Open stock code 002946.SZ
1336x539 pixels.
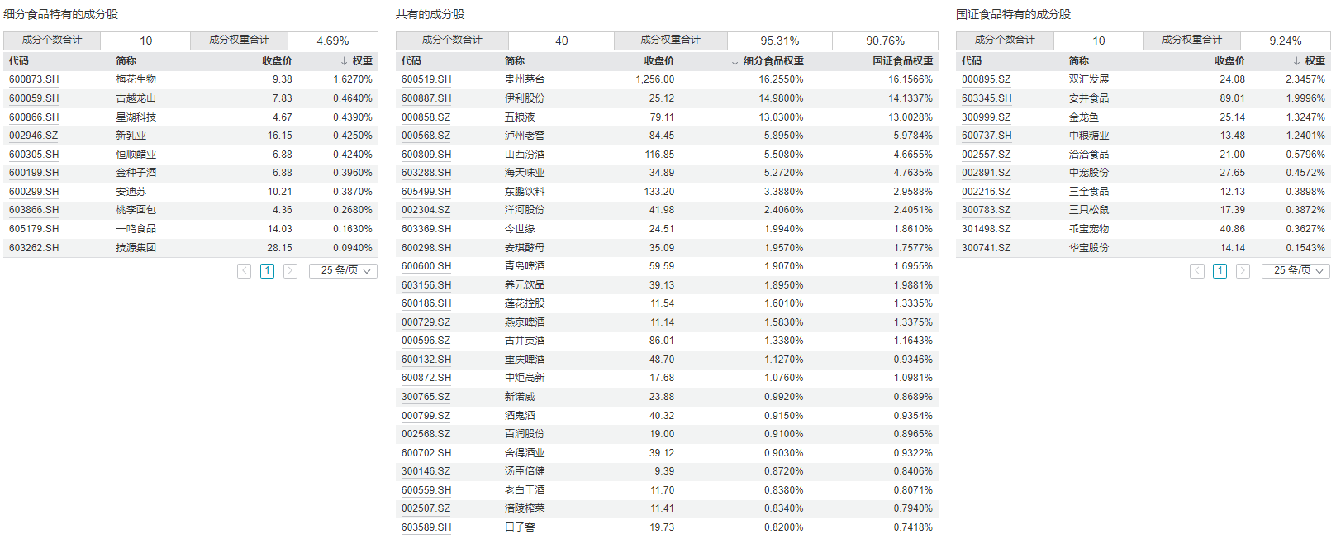(34, 136)
